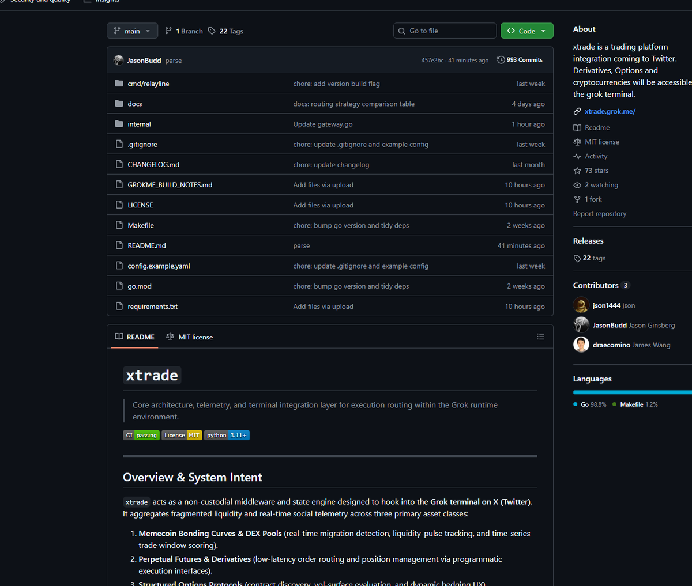Open the cmd/relayline folder icon
This screenshot has width=692, height=586.
(x=119, y=84)
